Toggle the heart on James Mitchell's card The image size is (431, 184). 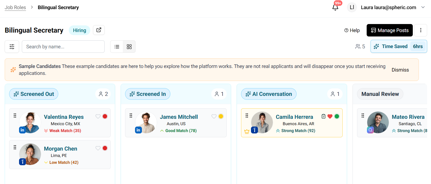pyautogui.click(x=214, y=116)
